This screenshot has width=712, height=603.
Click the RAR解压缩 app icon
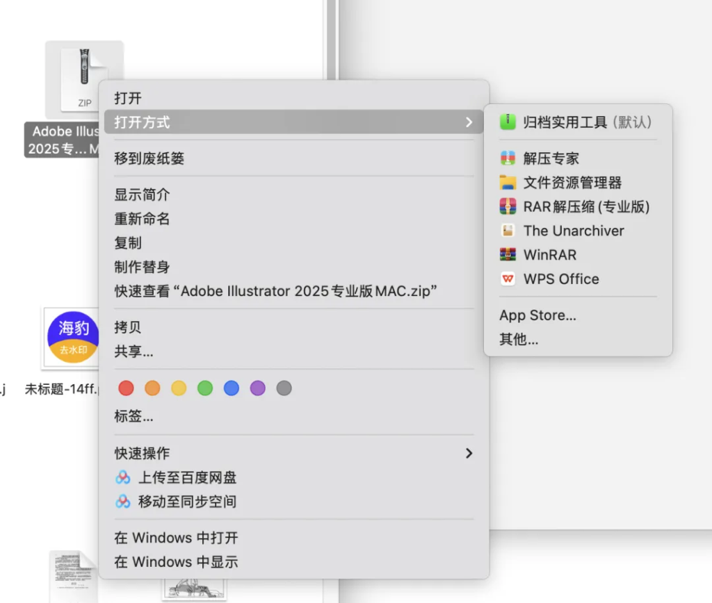coord(508,206)
